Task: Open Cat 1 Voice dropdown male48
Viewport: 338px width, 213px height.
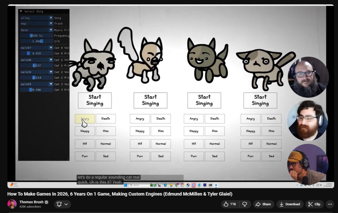Action: (x=36, y=60)
